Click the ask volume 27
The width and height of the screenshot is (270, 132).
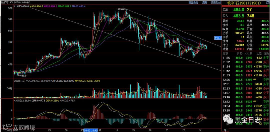tap(249, 10)
